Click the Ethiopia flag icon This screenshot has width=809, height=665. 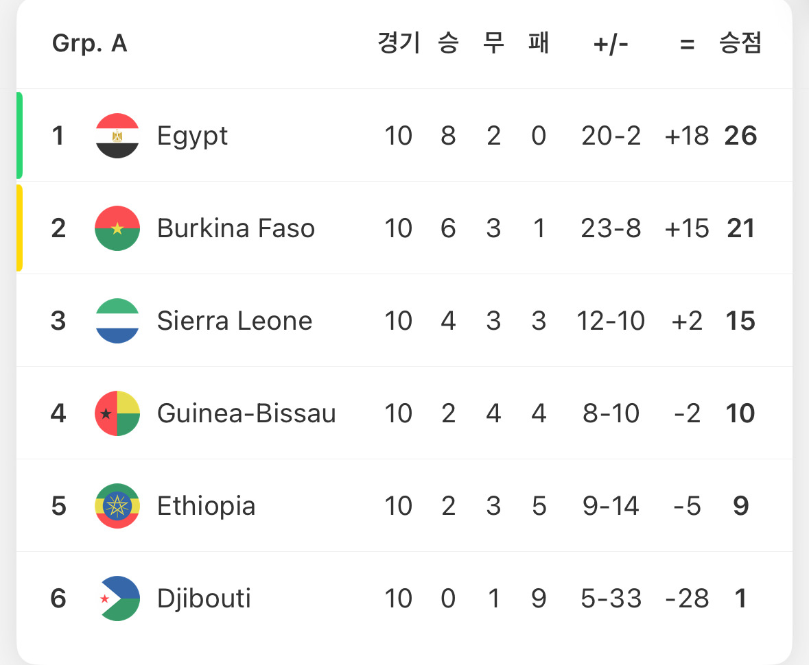tap(117, 506)
